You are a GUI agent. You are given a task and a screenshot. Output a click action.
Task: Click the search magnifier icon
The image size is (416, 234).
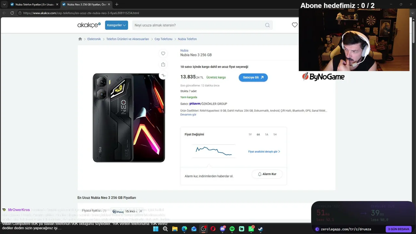point(267,25)
